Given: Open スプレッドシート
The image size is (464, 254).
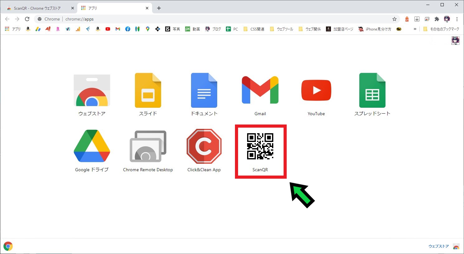Looking at the screenshot, I should tap(372, 90).
